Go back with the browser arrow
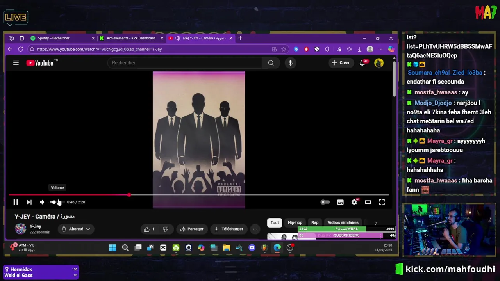This screenshot has height=281, width=500. (x=10, y=49)
